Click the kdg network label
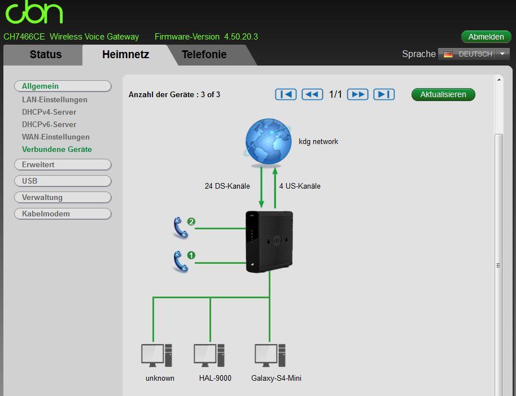This screenshot has width=516, height=396. (x=318, y=142)
